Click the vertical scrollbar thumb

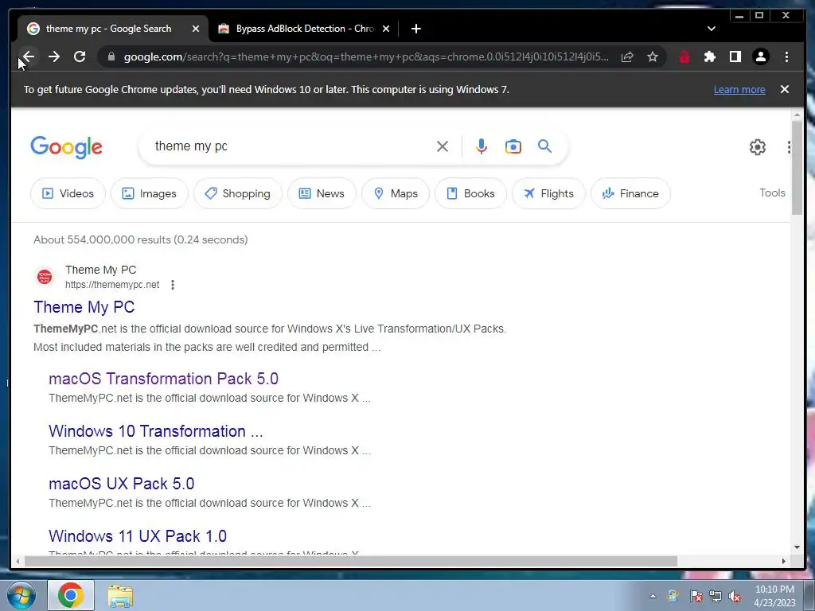tap(797, 167)
